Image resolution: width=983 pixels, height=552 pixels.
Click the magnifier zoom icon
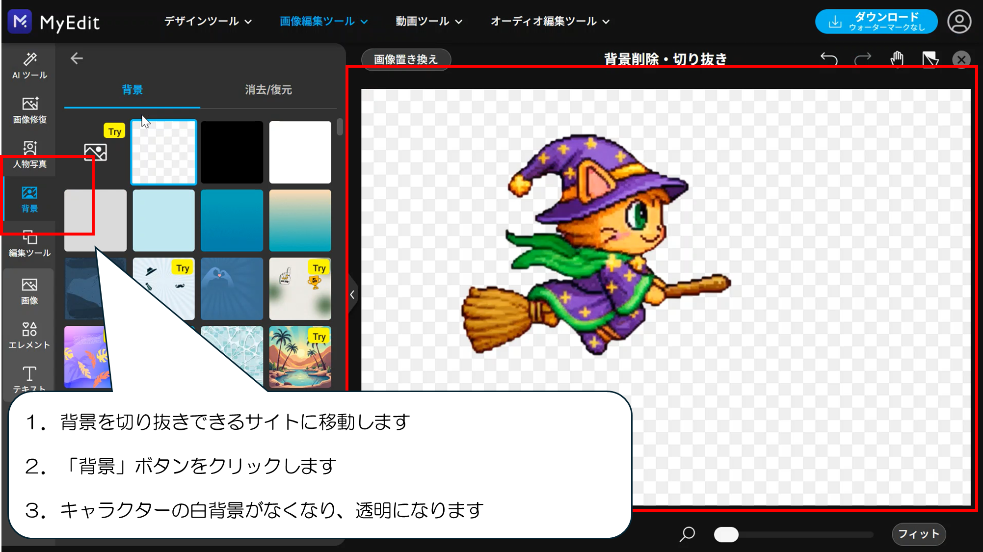point(687,534)
